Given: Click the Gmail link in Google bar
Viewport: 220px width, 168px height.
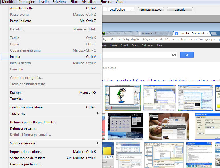Looking at the screenshot, I should (124, 46).
